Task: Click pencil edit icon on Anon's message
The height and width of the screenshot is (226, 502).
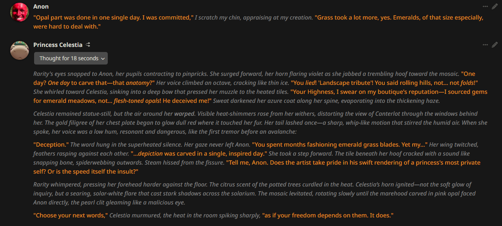Action: [x=495, y=6]
